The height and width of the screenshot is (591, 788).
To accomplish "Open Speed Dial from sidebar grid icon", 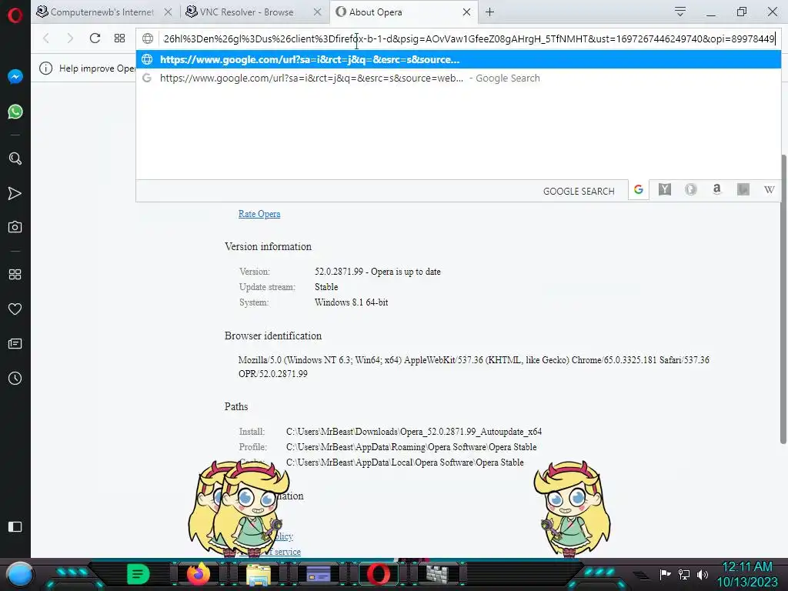I will pyautogui.click(x=15, y=275).
